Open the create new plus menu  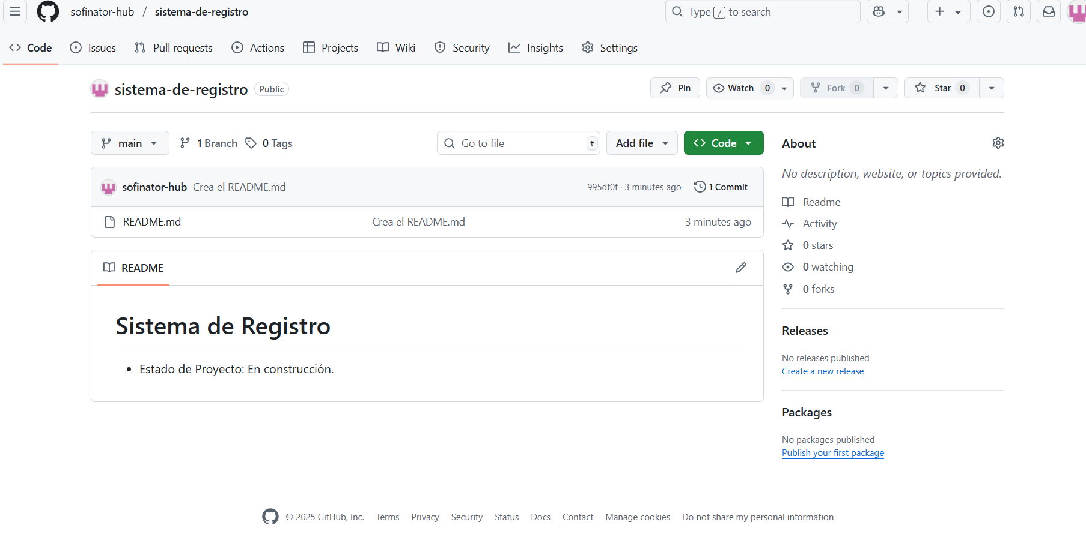click(x=948, y=11)
